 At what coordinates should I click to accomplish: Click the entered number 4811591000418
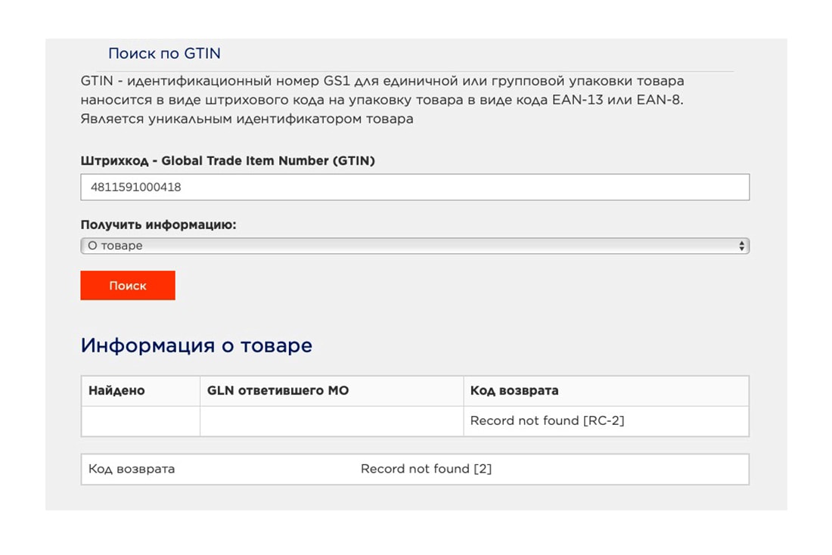coord(135,188)
